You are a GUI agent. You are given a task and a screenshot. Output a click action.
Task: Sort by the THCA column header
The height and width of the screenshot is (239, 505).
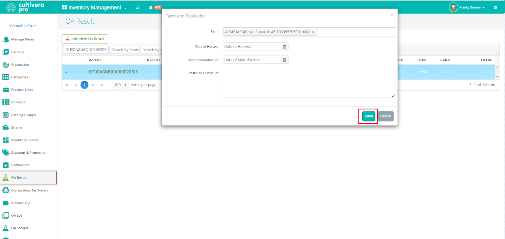pos(422,60)
